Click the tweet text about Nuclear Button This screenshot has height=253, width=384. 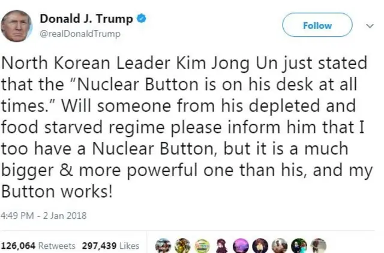pyautogui.click(x=187, y=127)
